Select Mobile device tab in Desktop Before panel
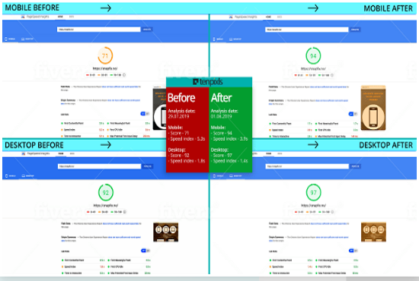 (11, 176)
